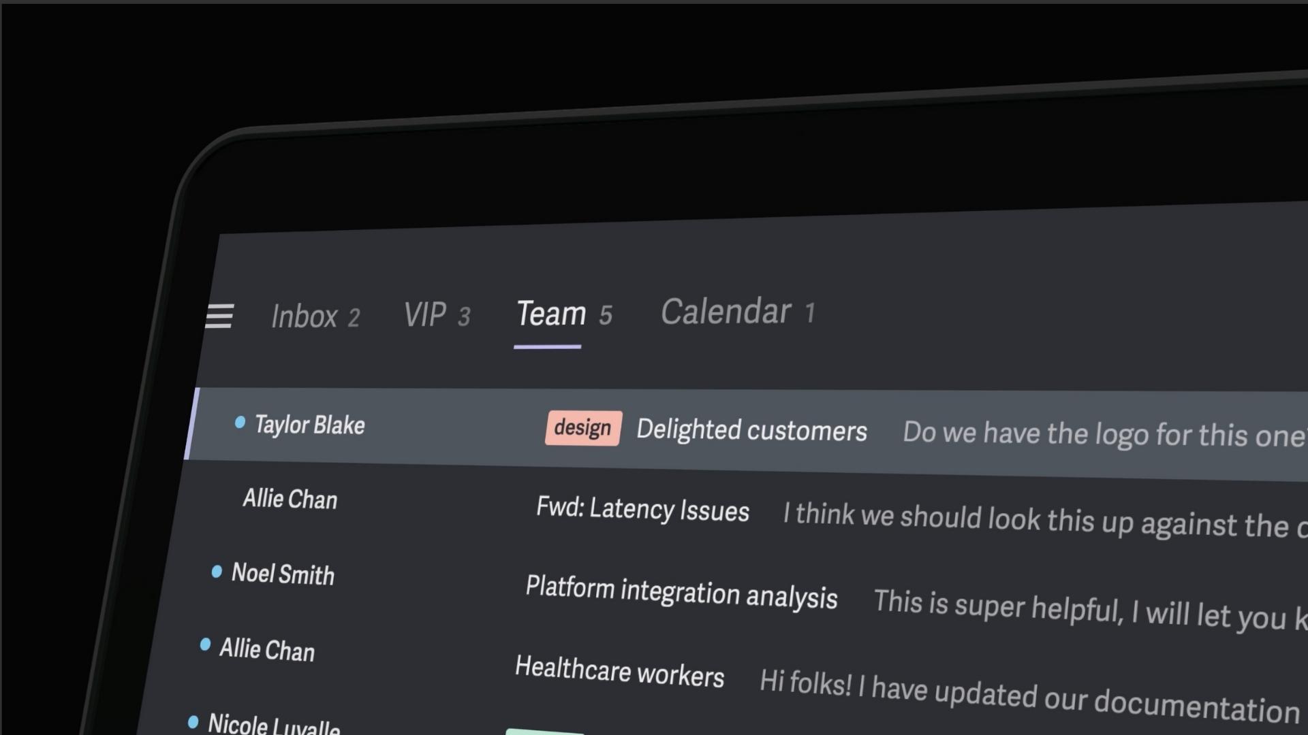Select Allie Chan on Latency Issues row
This screenshot has width=1308, height=735.
[x=290, y=499]
